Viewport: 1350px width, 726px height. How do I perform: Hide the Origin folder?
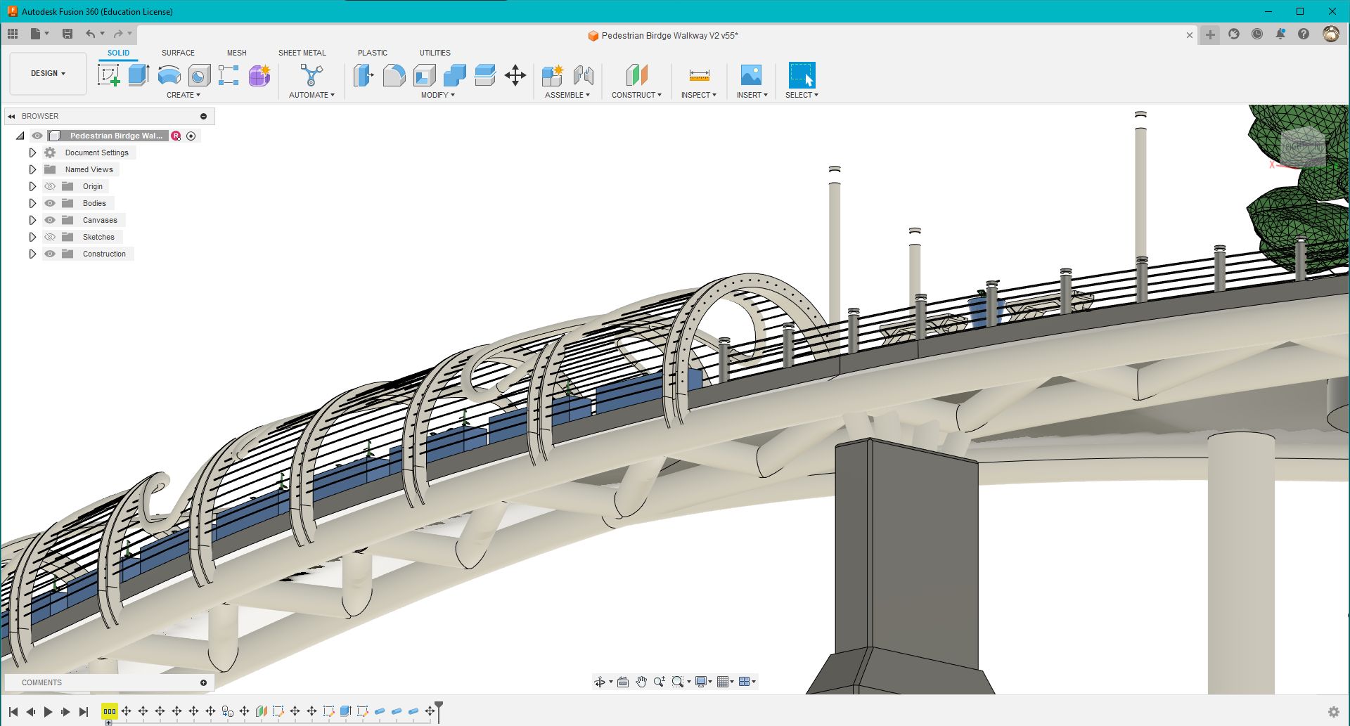(50, 186)
